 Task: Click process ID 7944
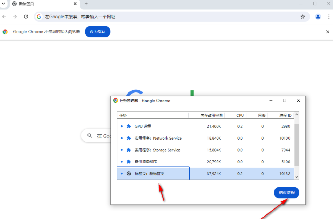click(286, 150)
